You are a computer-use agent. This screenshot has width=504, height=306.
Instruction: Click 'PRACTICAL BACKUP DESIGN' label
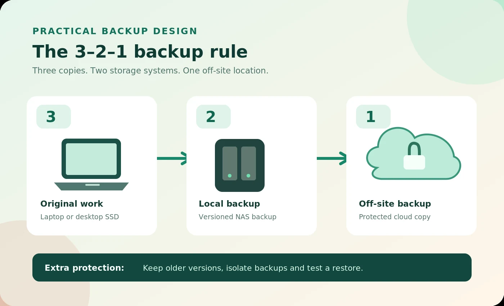click(x=115, y=31)
